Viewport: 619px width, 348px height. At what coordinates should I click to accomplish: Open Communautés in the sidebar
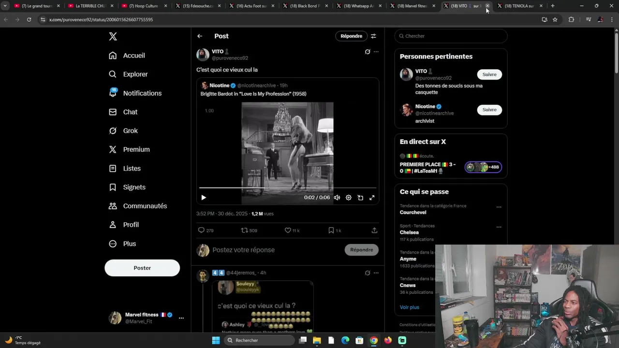[x=138, y=206]
